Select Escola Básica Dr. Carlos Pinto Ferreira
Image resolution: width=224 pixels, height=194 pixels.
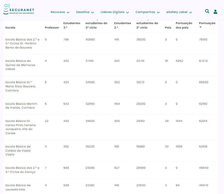[21, 127]
